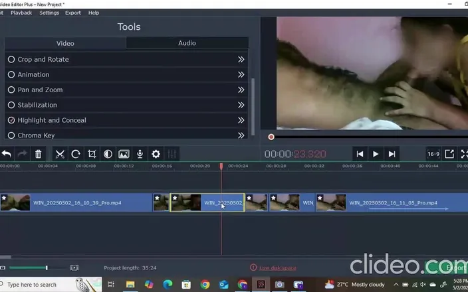Open the Help menu

[94, 13]
